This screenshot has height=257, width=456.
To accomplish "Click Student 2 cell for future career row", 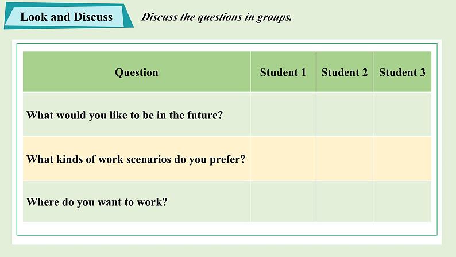I will coord(345,114).
